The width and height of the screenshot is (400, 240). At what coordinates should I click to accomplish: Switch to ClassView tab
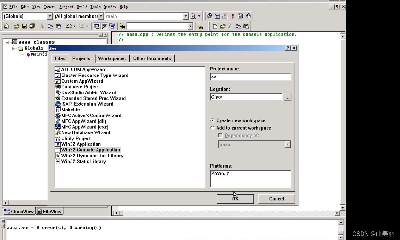tap(19, 211)
